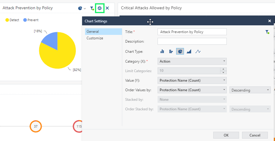
Task: Open the Category (X) dropdown showing Action
Action: (x=192, y=61)
